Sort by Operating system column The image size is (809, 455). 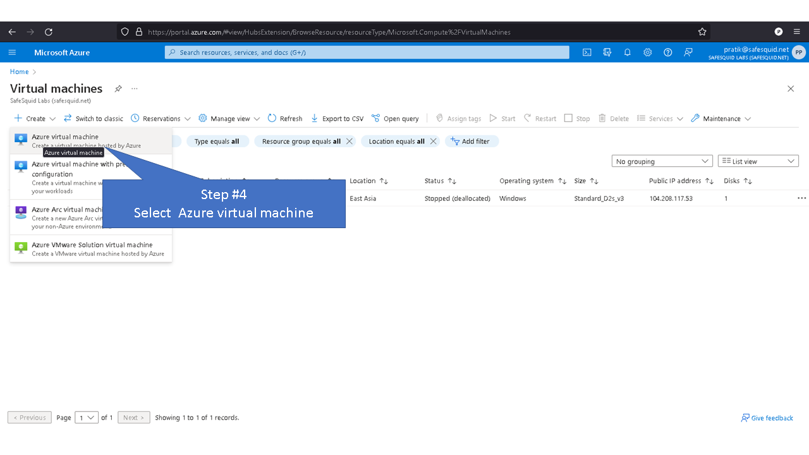(532, 181)
